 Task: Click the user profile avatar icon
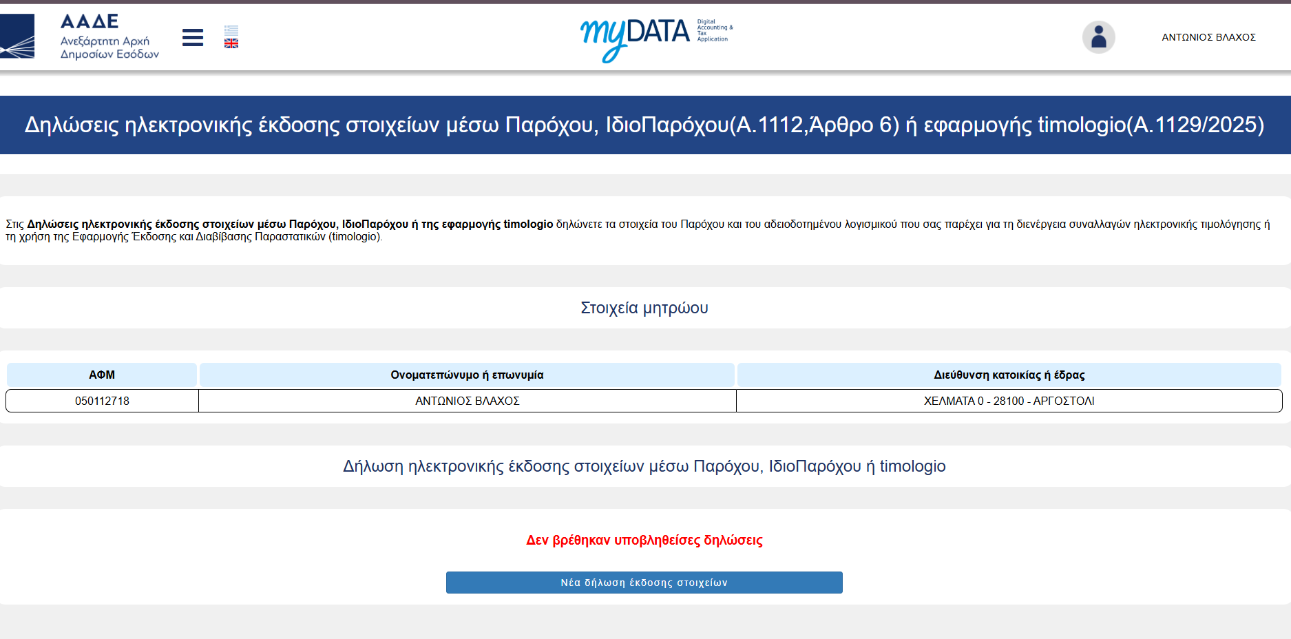1098,37
